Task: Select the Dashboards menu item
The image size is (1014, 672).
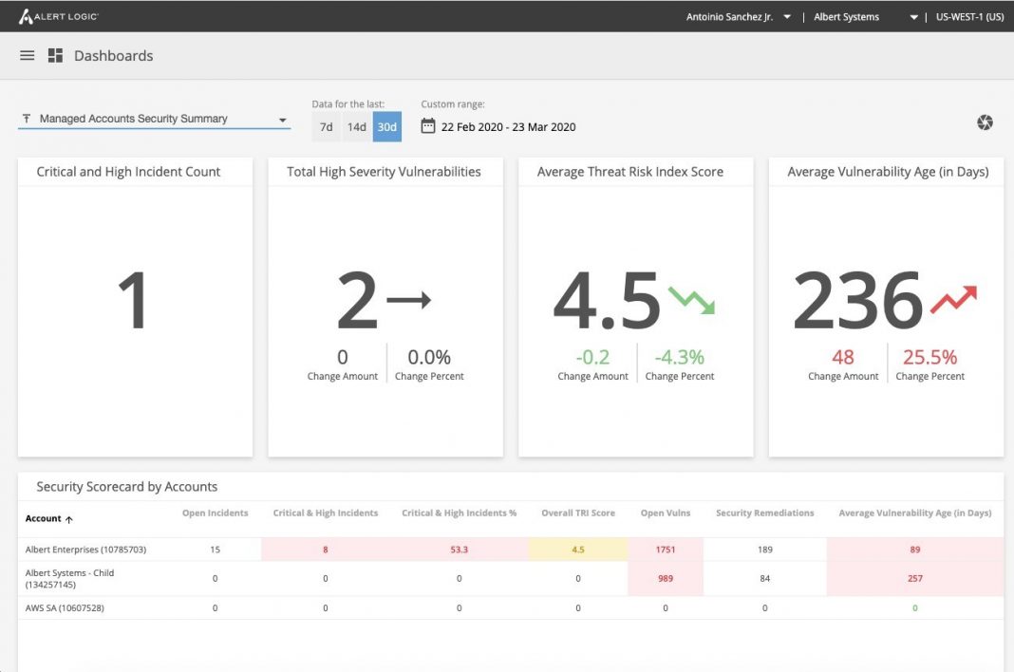Action: pos(112,55)
